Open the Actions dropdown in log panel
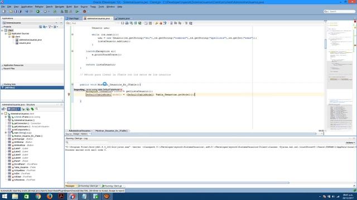 pyautogui.click(x=350, y=143)
